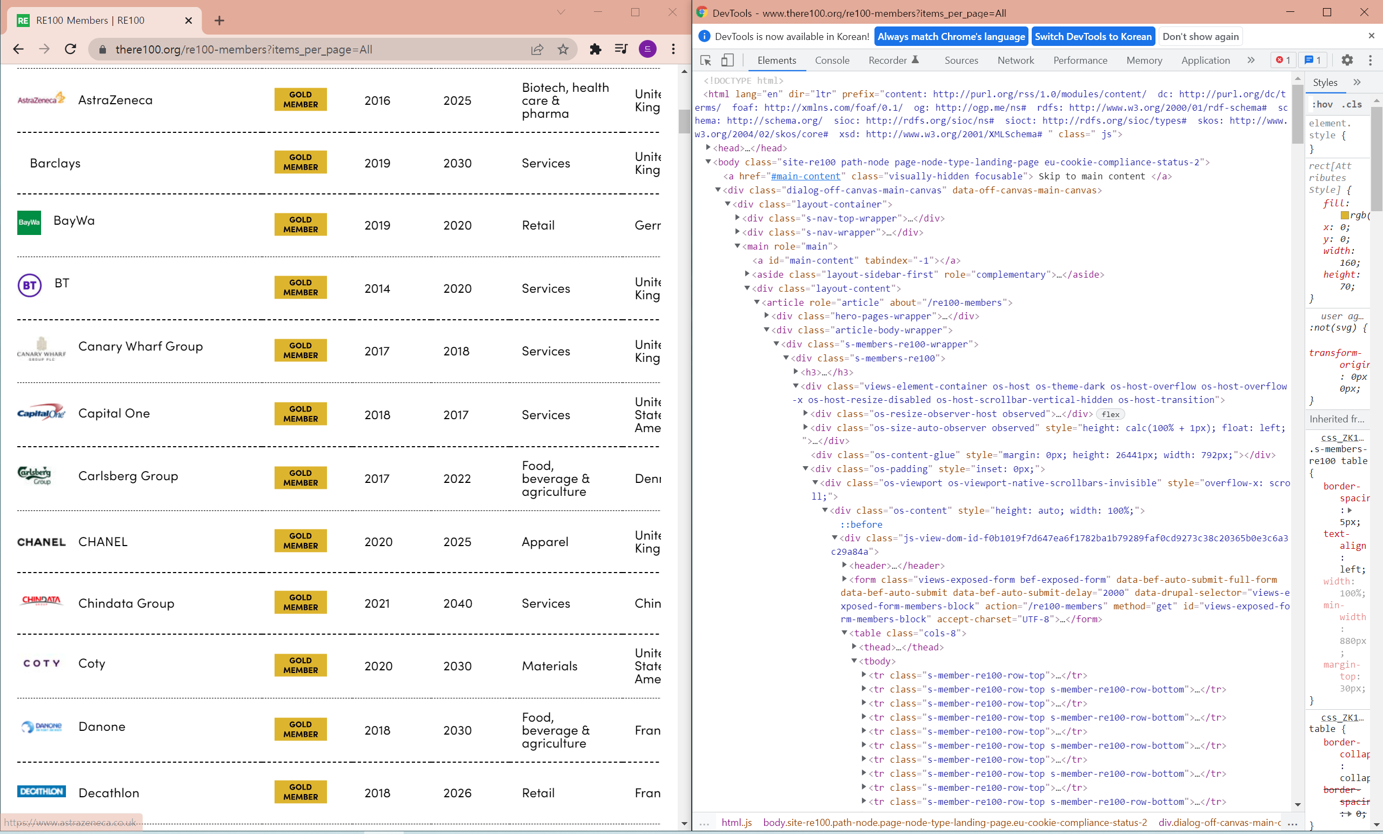Click the inspect element picker icon

706,60
